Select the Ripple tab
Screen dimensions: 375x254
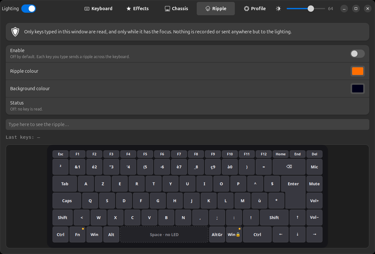pos(216,9)
